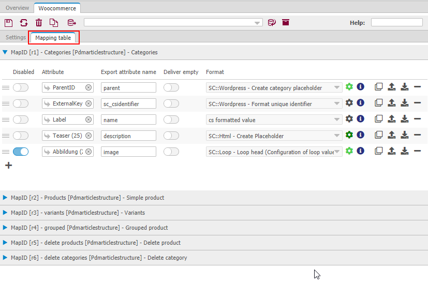Viewport: 428px width, 283px height.
Task: Click the Help input field
Action: coord(396,23)
